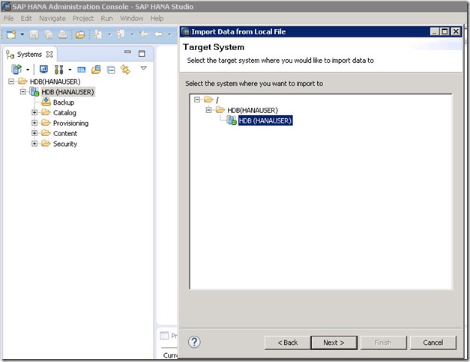This screenshot has width=470, height=362.
Task: Click the Collapse All icon in Systems view
Action: point(111,70)
